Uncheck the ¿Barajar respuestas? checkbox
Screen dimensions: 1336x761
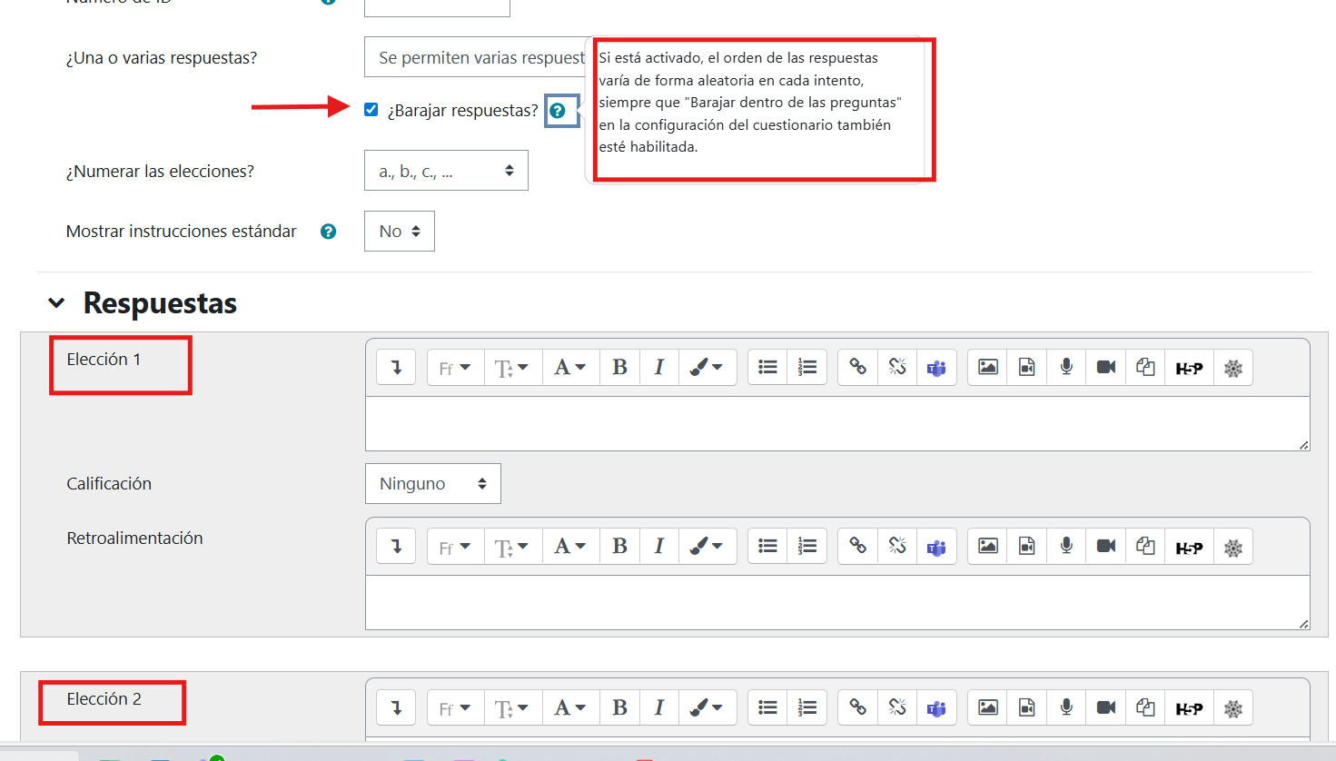click(371, 110)
